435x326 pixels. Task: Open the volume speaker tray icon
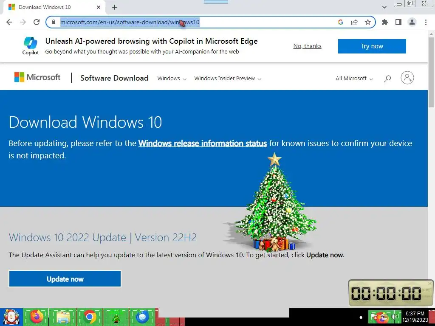394,317
